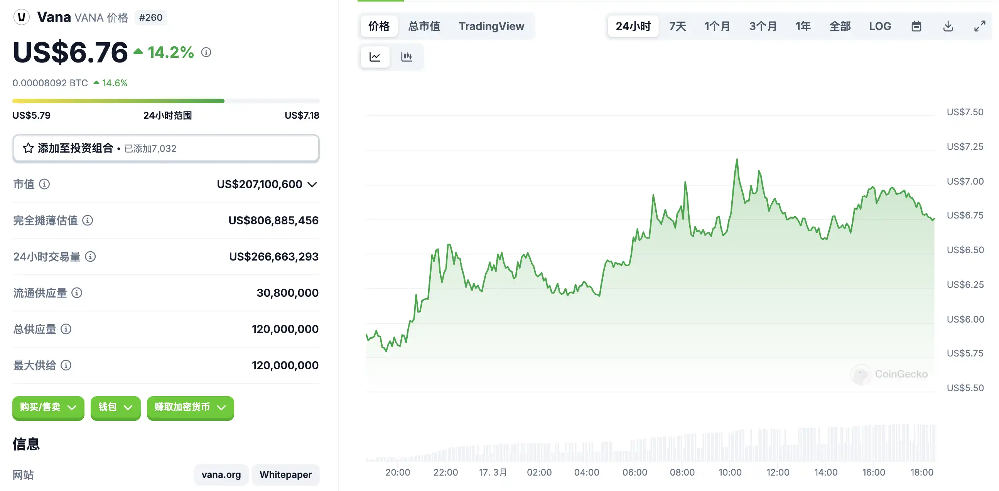Click the US$806,885,456 valuation value
This screenshot has width=999, height=491.
point(273,220)
